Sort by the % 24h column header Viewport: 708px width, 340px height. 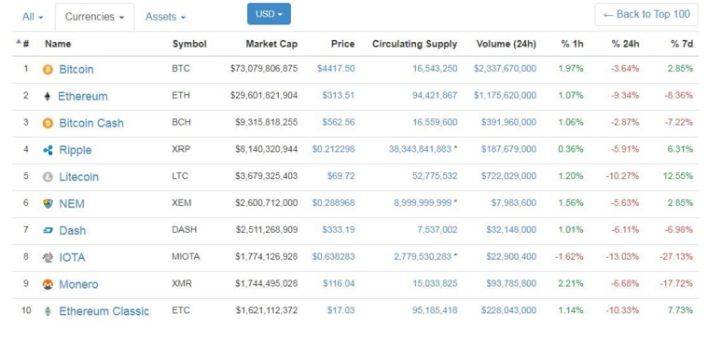point(625,44)
